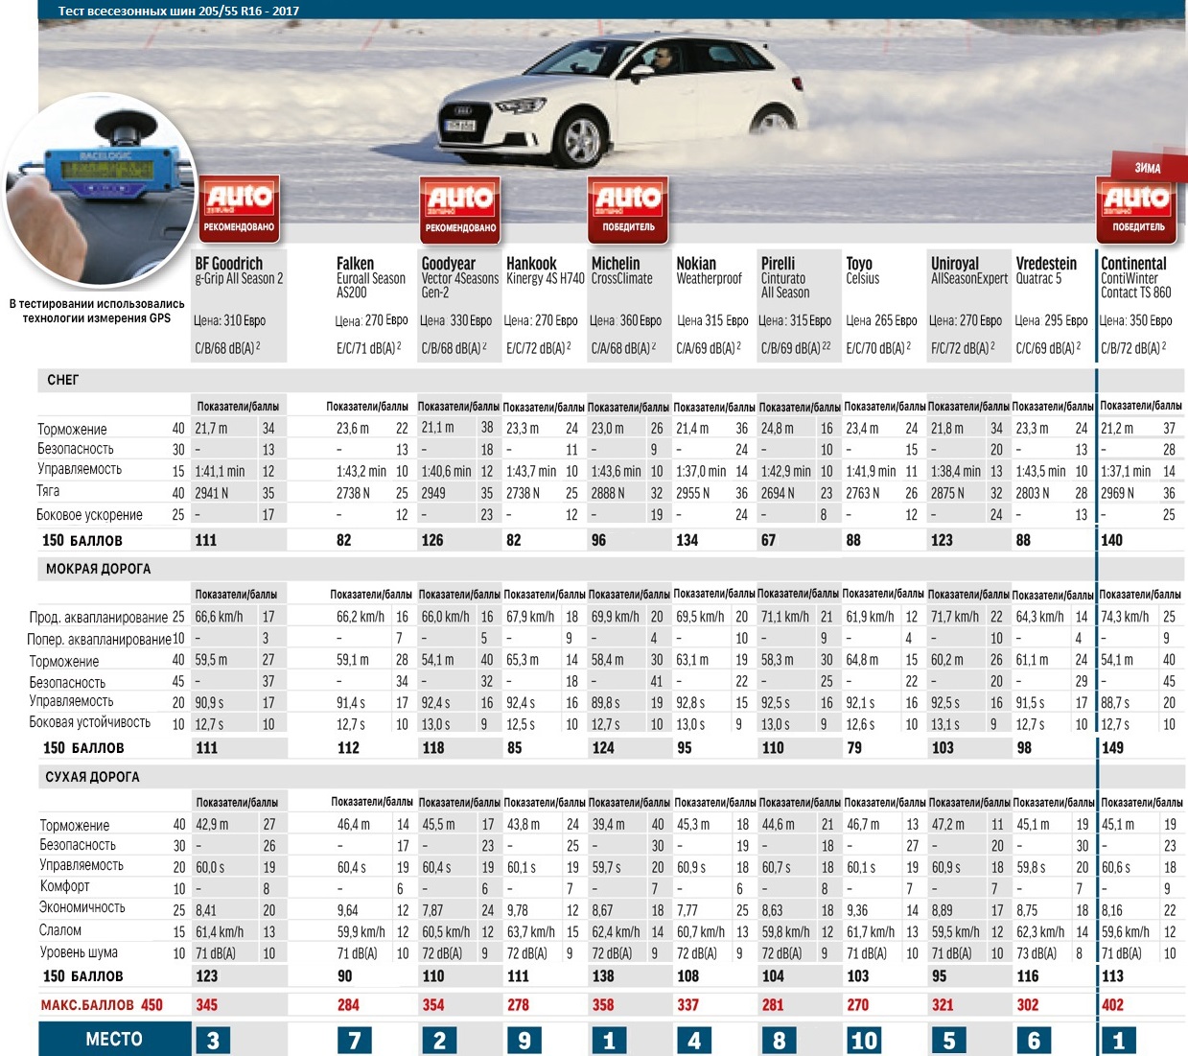This screenshot has width=1188, height=1056.
Task: Click the recommended badge above Goodyear
Action: [x=460, y=208]
